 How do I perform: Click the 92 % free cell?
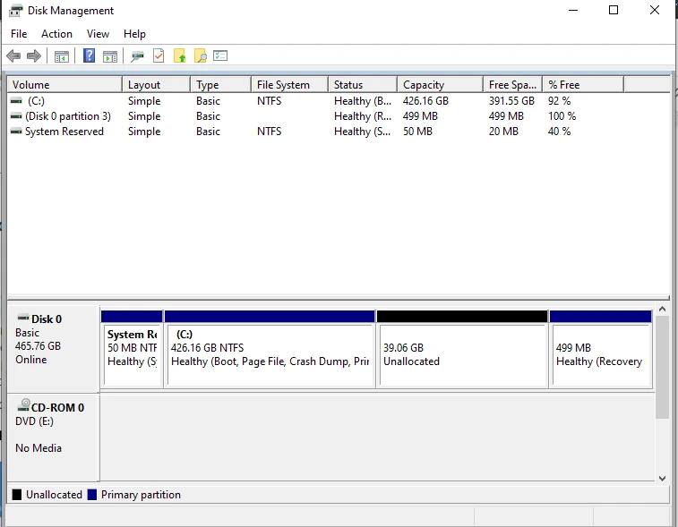point(560,100)
